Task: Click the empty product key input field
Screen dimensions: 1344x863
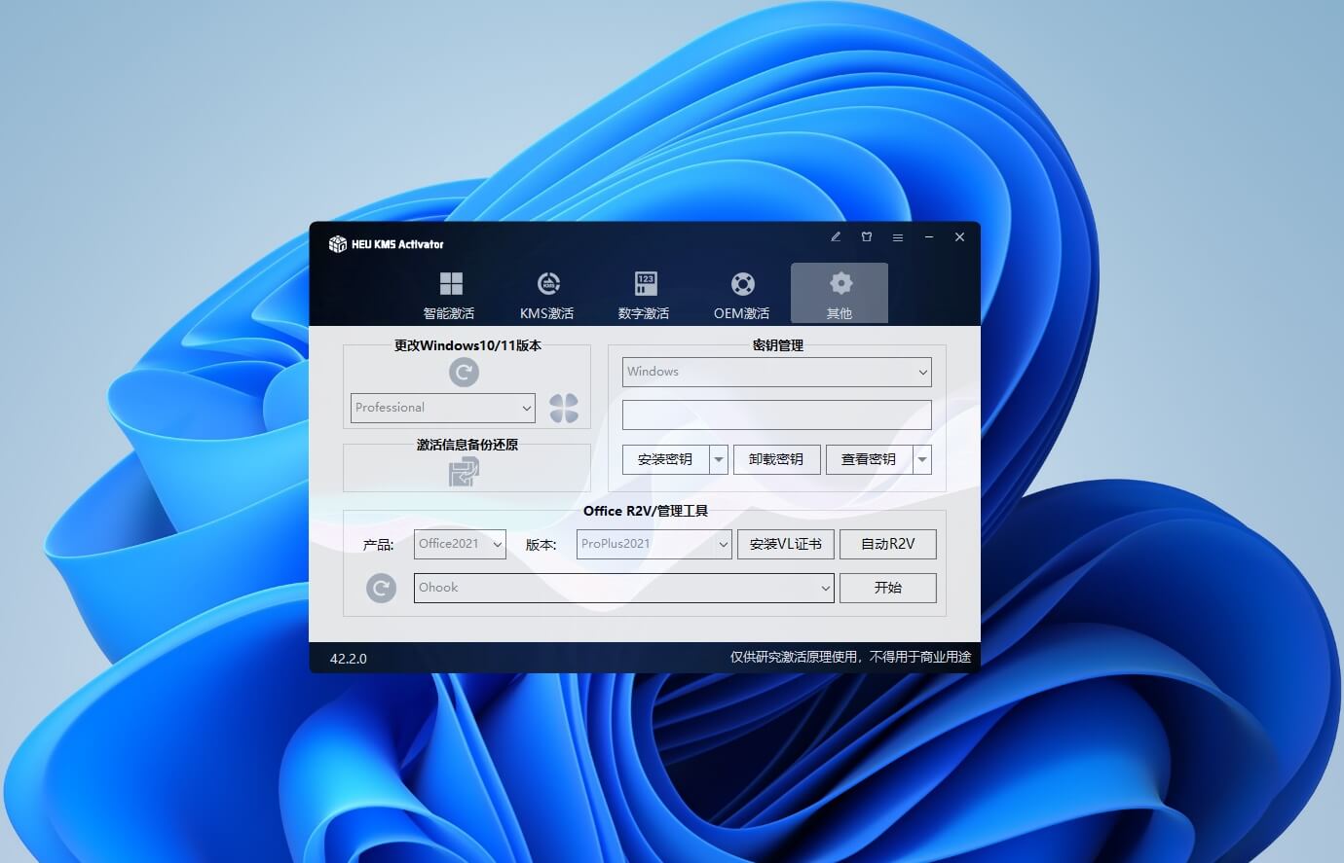Action: pyautogui.click(x=776, y=415)
